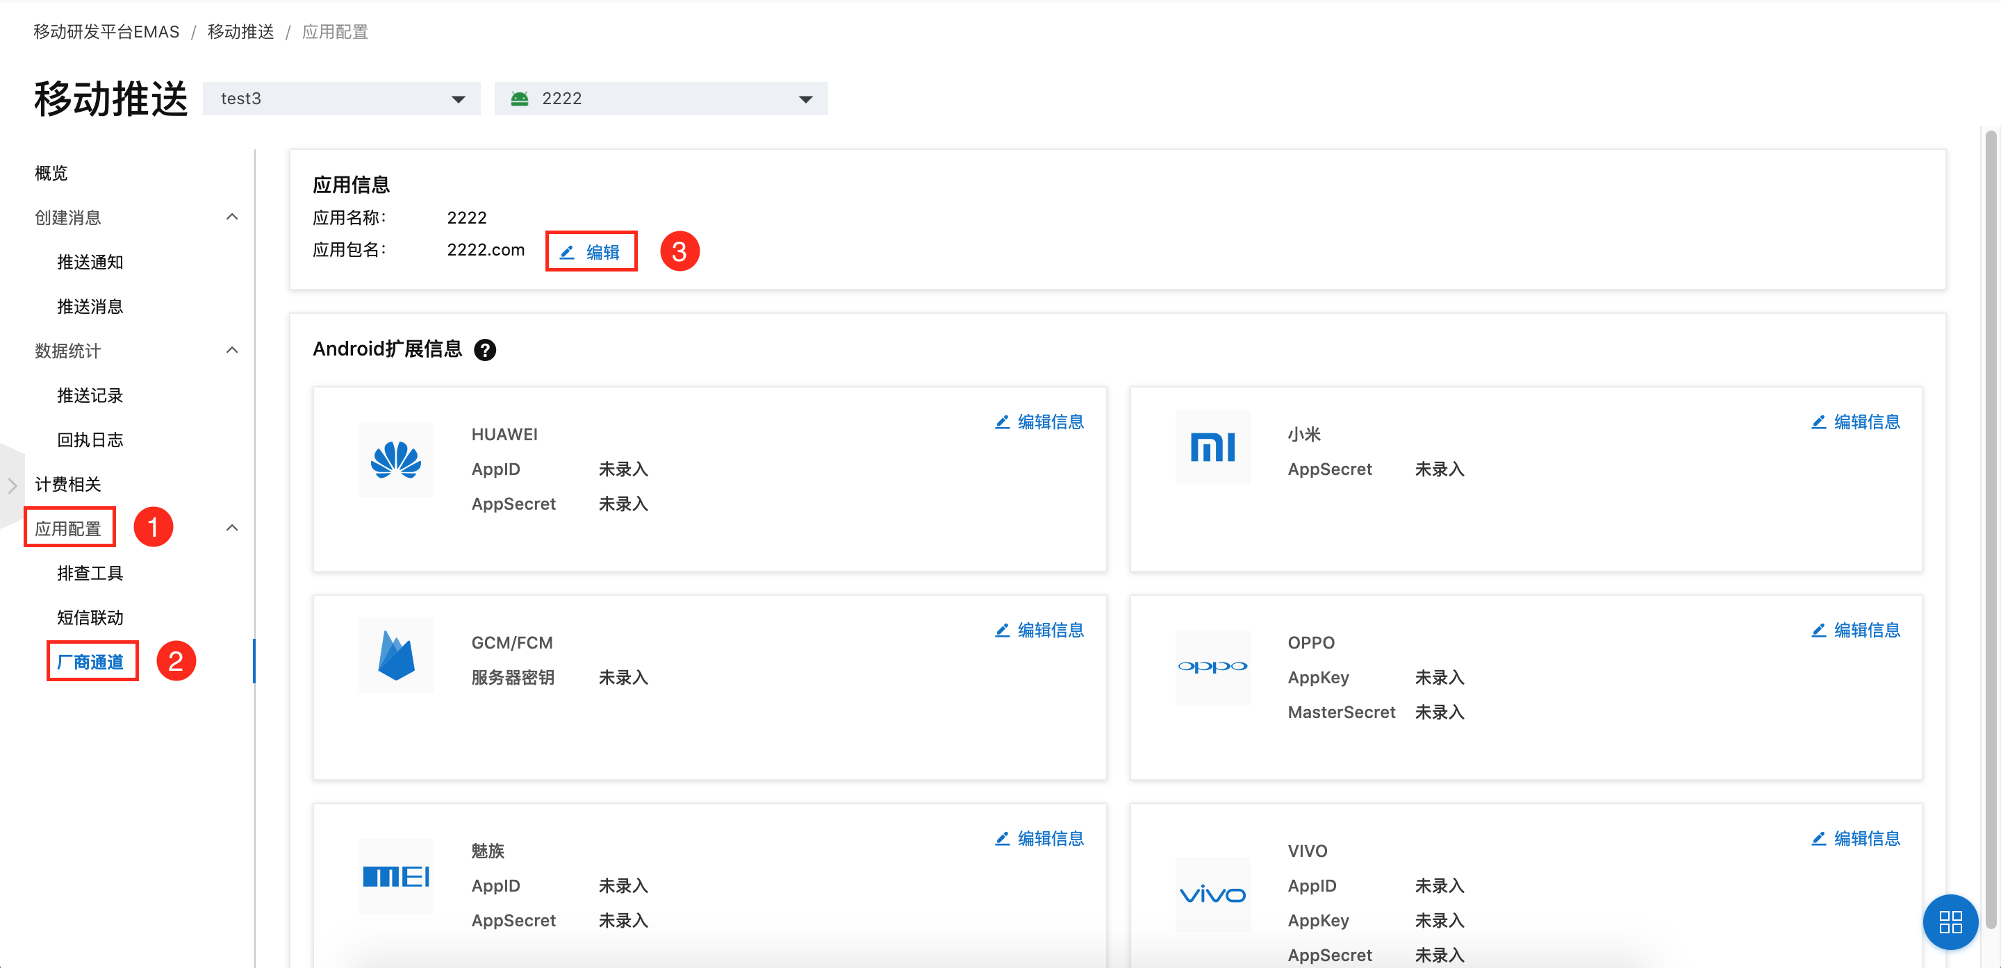This screenshot has width=2001, height=968.
Task: Open 计费相关 in the sidebar
Action: coord(68,485)
